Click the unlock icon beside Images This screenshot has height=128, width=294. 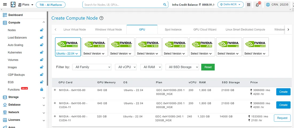[42, 67]
